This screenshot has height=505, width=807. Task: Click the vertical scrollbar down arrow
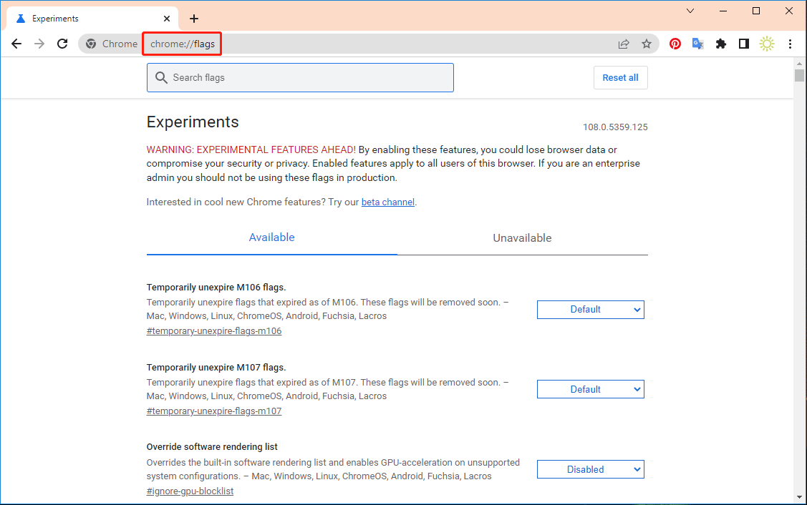coord(799,496)
